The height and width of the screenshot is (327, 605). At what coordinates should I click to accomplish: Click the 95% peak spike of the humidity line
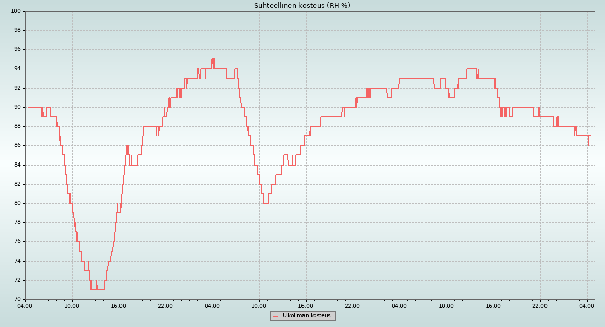[213, 59]
